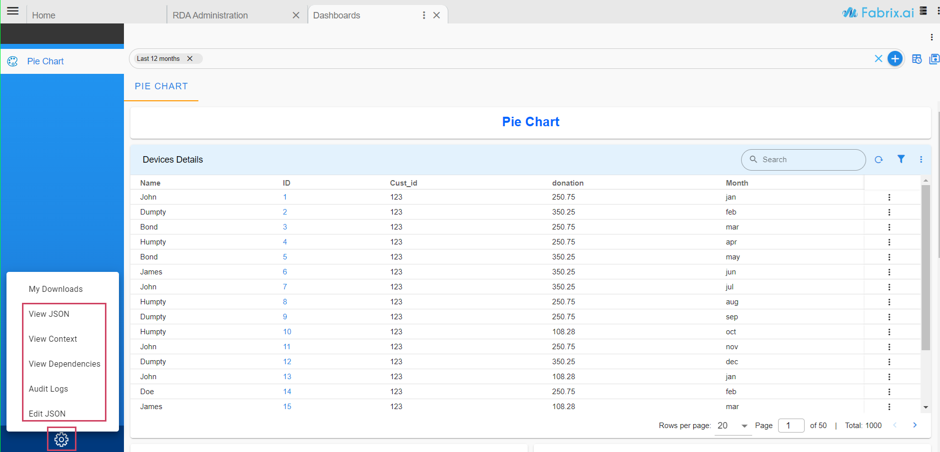Clear all filters with the blue X icon
The height and width of the screenshot is (452, 940).
tap(878, 59)
